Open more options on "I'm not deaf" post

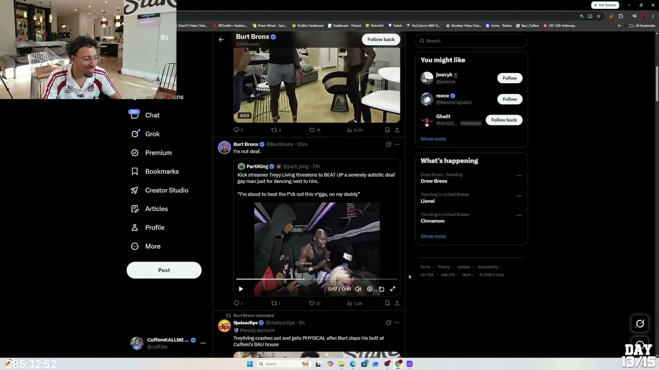(x=397, y=144)
